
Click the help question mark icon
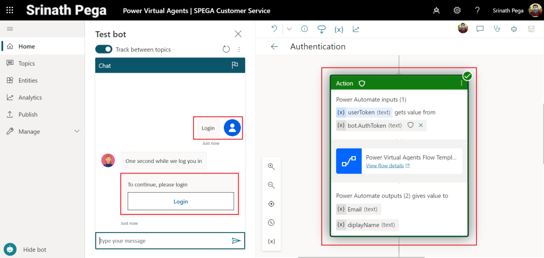(x=477, y=11)
